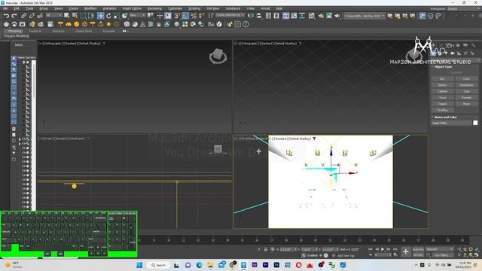The height and width of the screenshot is (271, 482).
Task: Open the Rendering menu
Action: pos(154,8)
